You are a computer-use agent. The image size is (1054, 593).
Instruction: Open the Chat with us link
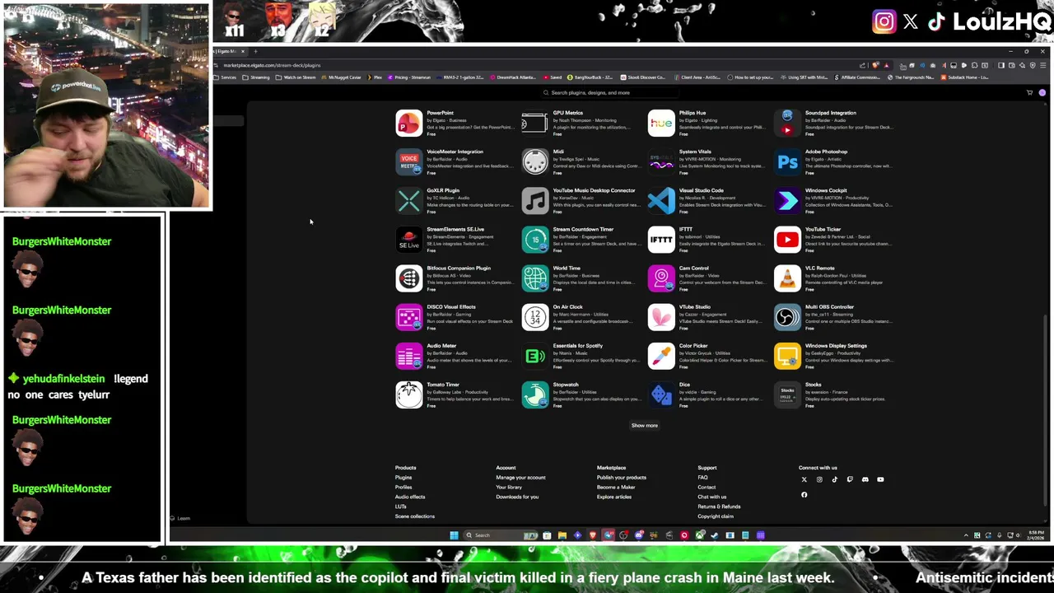pos(712,497)
